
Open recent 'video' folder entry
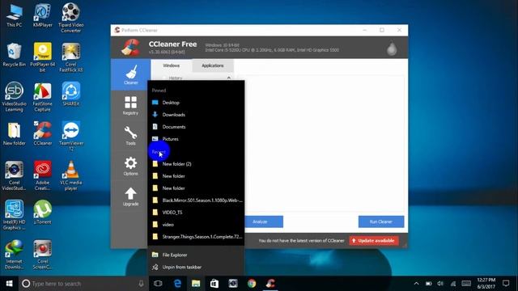click(196, 225)
